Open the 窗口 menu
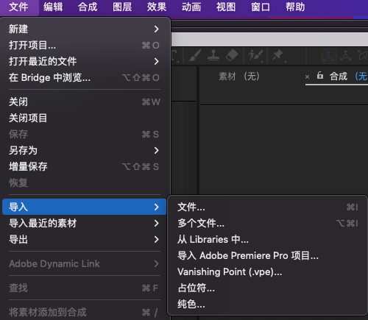Image resolution: width=368 pixels, height=320 pixels. tap(261, 7)
